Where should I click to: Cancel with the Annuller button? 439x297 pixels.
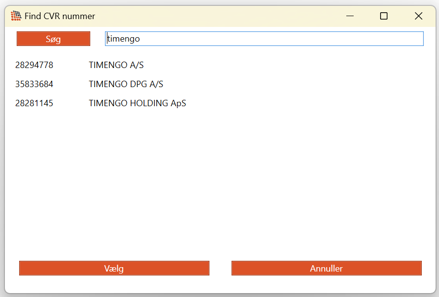point(326,269)
